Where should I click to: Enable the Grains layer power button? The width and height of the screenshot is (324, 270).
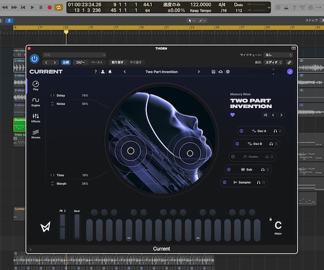click(233, 156)
